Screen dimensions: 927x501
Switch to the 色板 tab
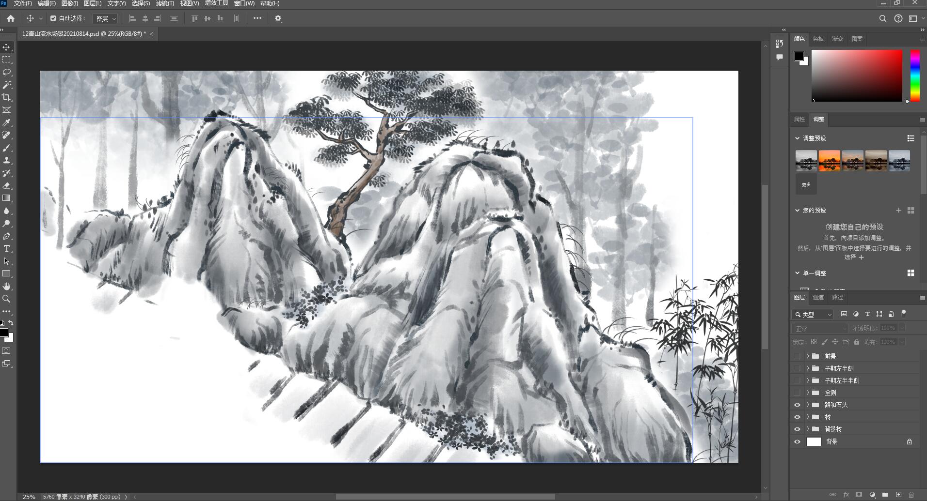(818, 39)
